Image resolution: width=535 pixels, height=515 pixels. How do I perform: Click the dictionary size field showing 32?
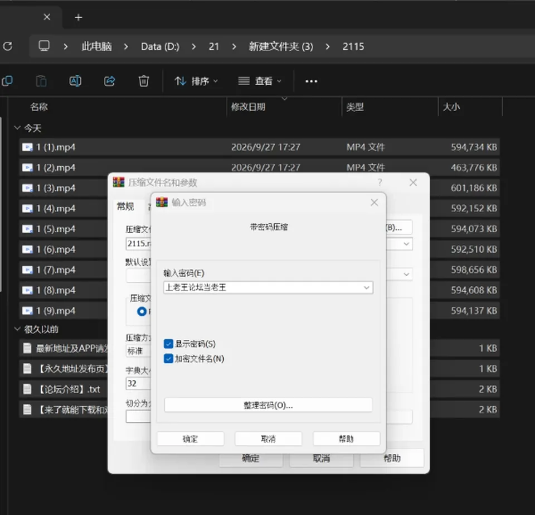tap(138, 383)
